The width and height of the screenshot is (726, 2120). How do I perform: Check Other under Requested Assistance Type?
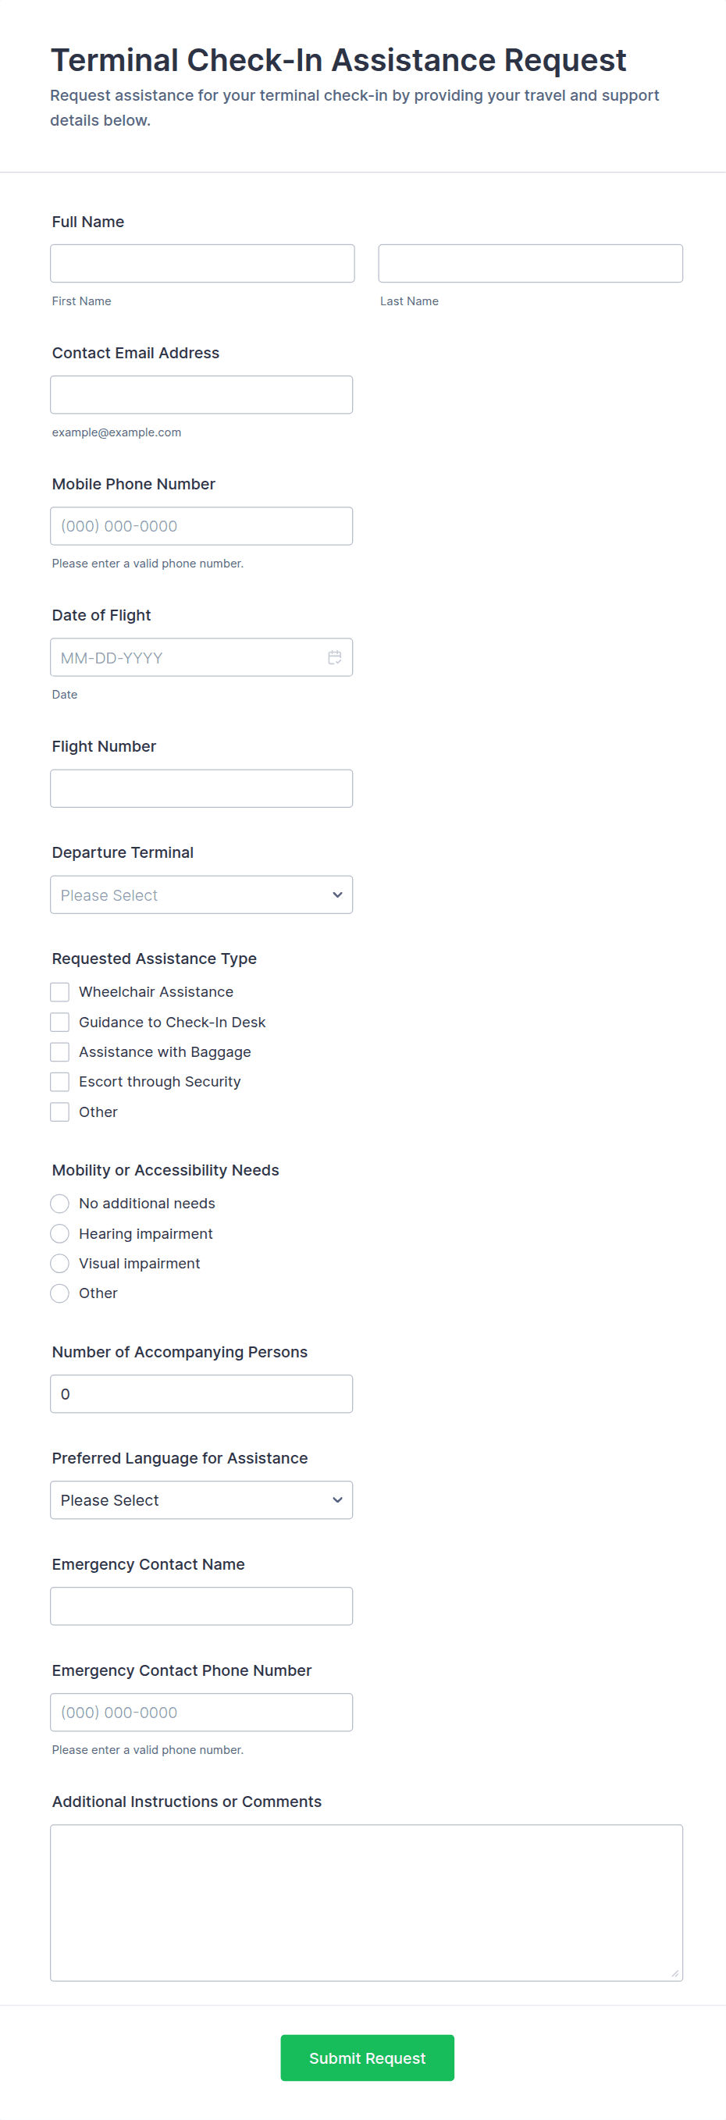pyautogui.click(x=60, y=1112)
